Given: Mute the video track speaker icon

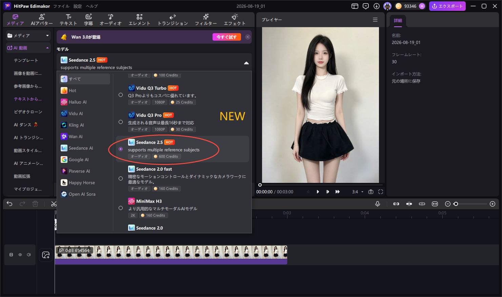Looking at the screenshot, I should click(x=29, y=255).
